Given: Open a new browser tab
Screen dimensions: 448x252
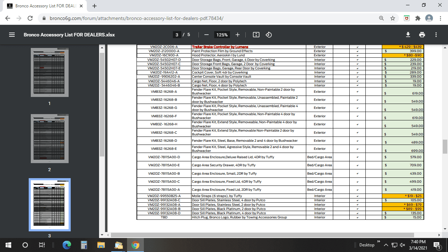Looking at the screenshot, I should tap(94, 6).
